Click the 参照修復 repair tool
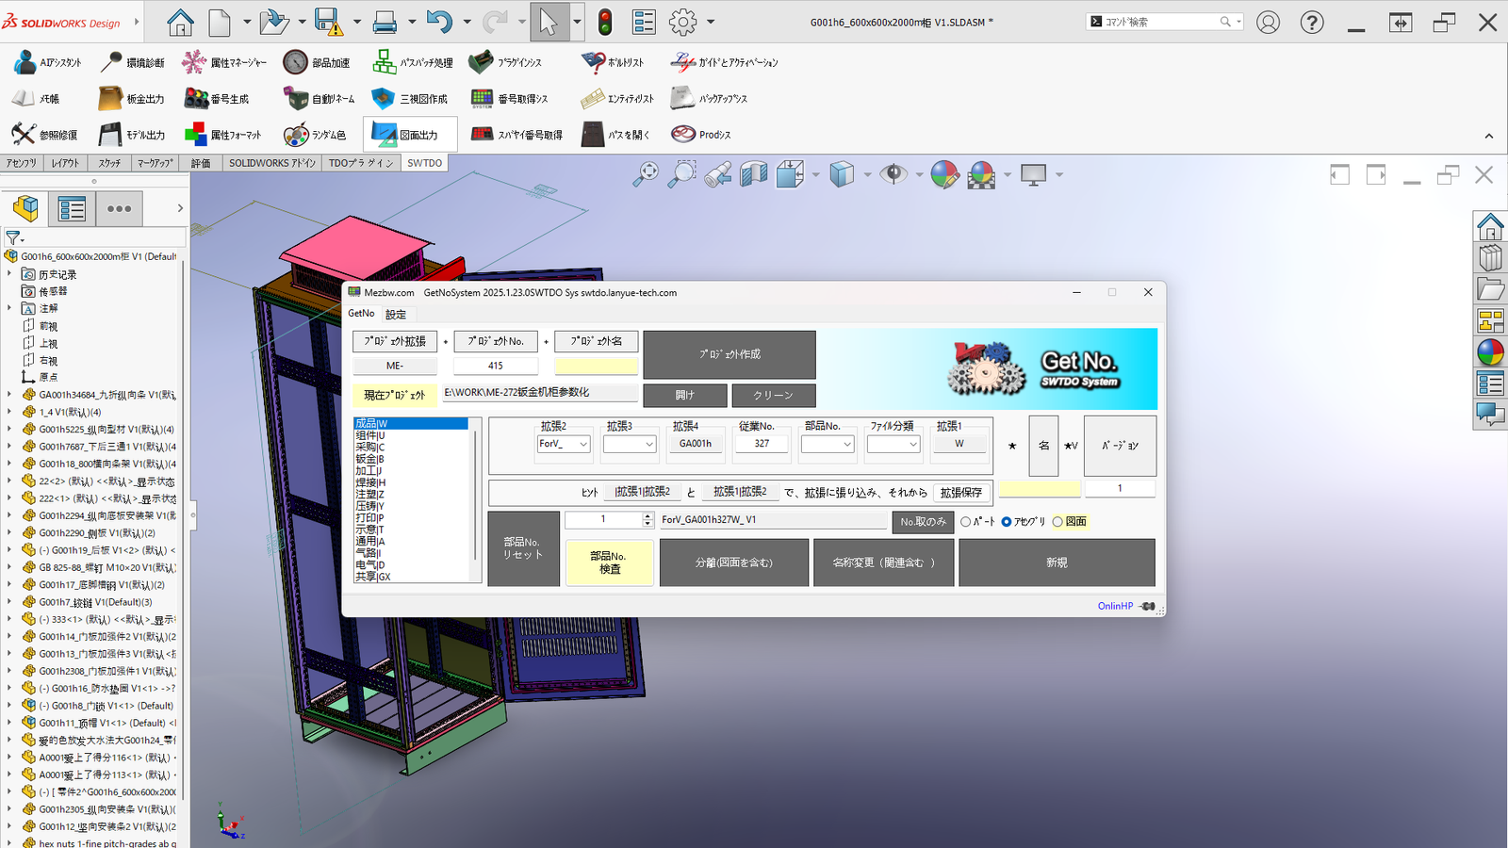The image size is (1508, 848). (x=44, y=135)
